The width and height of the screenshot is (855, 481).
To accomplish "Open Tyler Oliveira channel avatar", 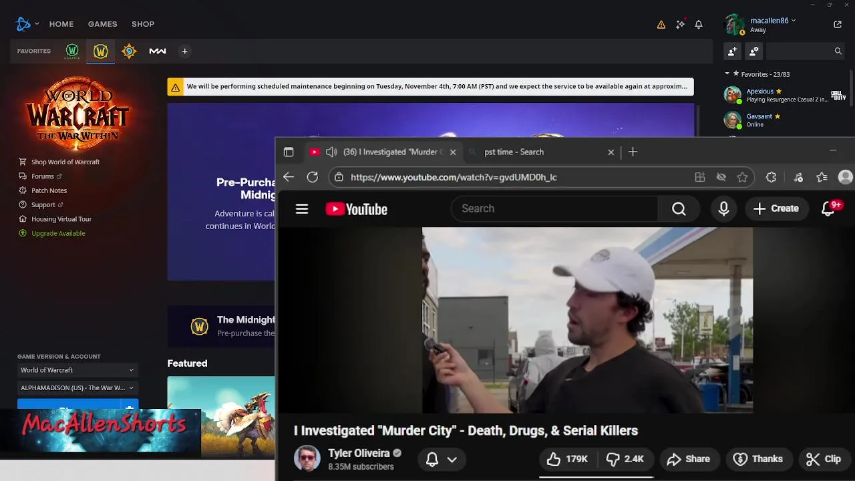I will (307, 459).
